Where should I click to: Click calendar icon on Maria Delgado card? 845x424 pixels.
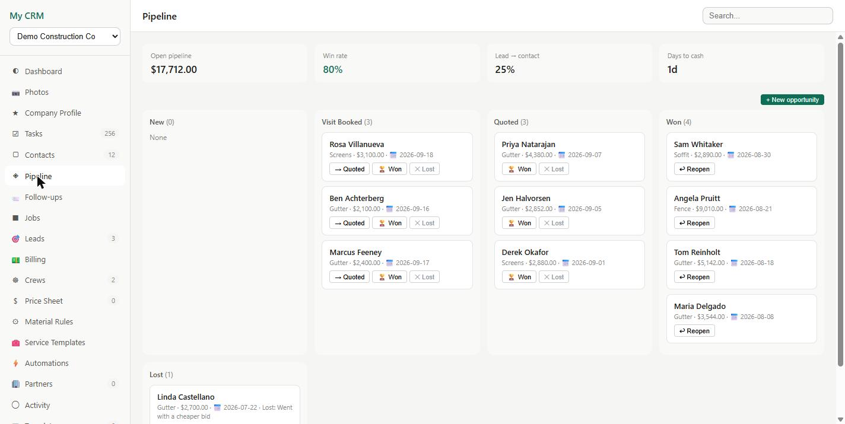pyautogui.click(x=734, y=317)
